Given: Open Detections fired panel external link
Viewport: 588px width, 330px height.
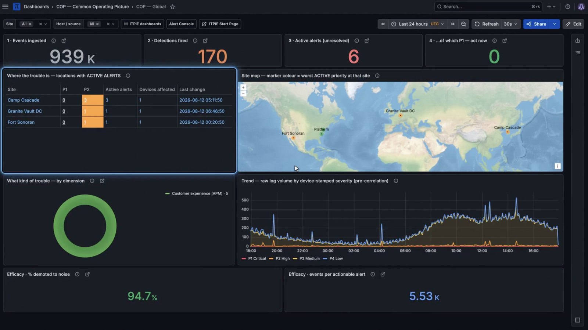Looking at the screenshot, I should point(205,41).
